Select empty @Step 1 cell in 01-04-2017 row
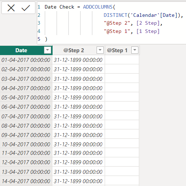This screenshot has width=186, height=186. click(122, 60)
